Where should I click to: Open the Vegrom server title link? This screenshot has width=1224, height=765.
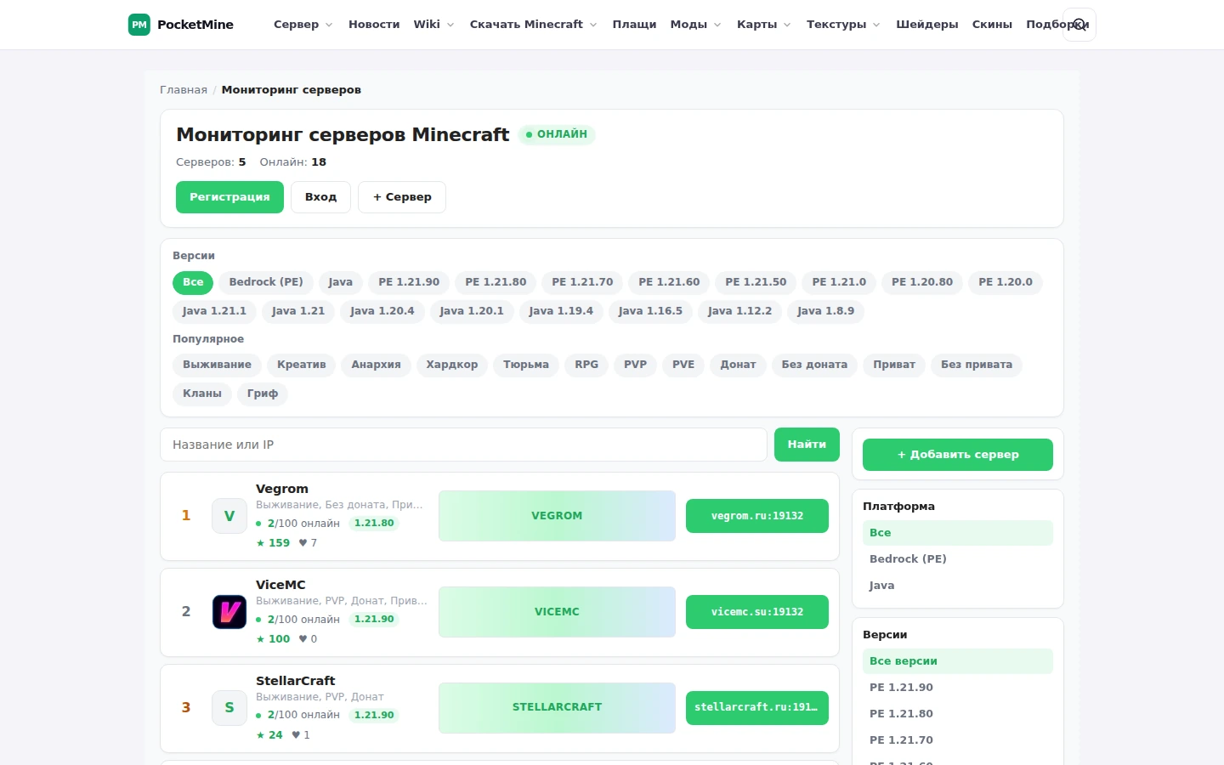pos(282,489)
